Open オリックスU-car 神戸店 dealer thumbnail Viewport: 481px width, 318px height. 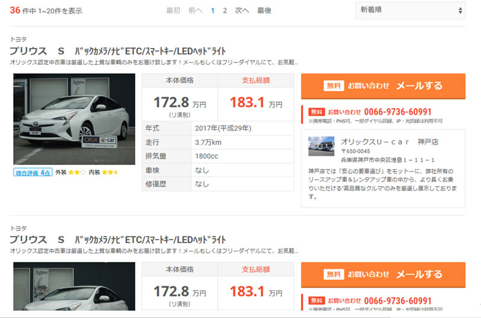tap(321, 146)
